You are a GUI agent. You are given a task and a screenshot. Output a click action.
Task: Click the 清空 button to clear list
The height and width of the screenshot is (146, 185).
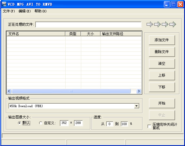(x=162, y=64)
